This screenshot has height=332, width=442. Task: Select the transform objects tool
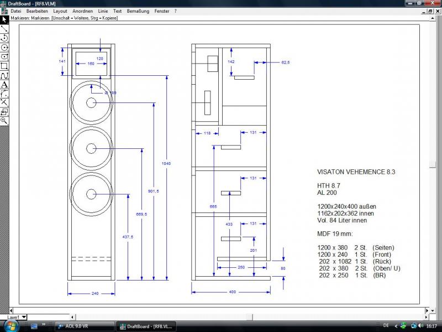tap(4, 112)
